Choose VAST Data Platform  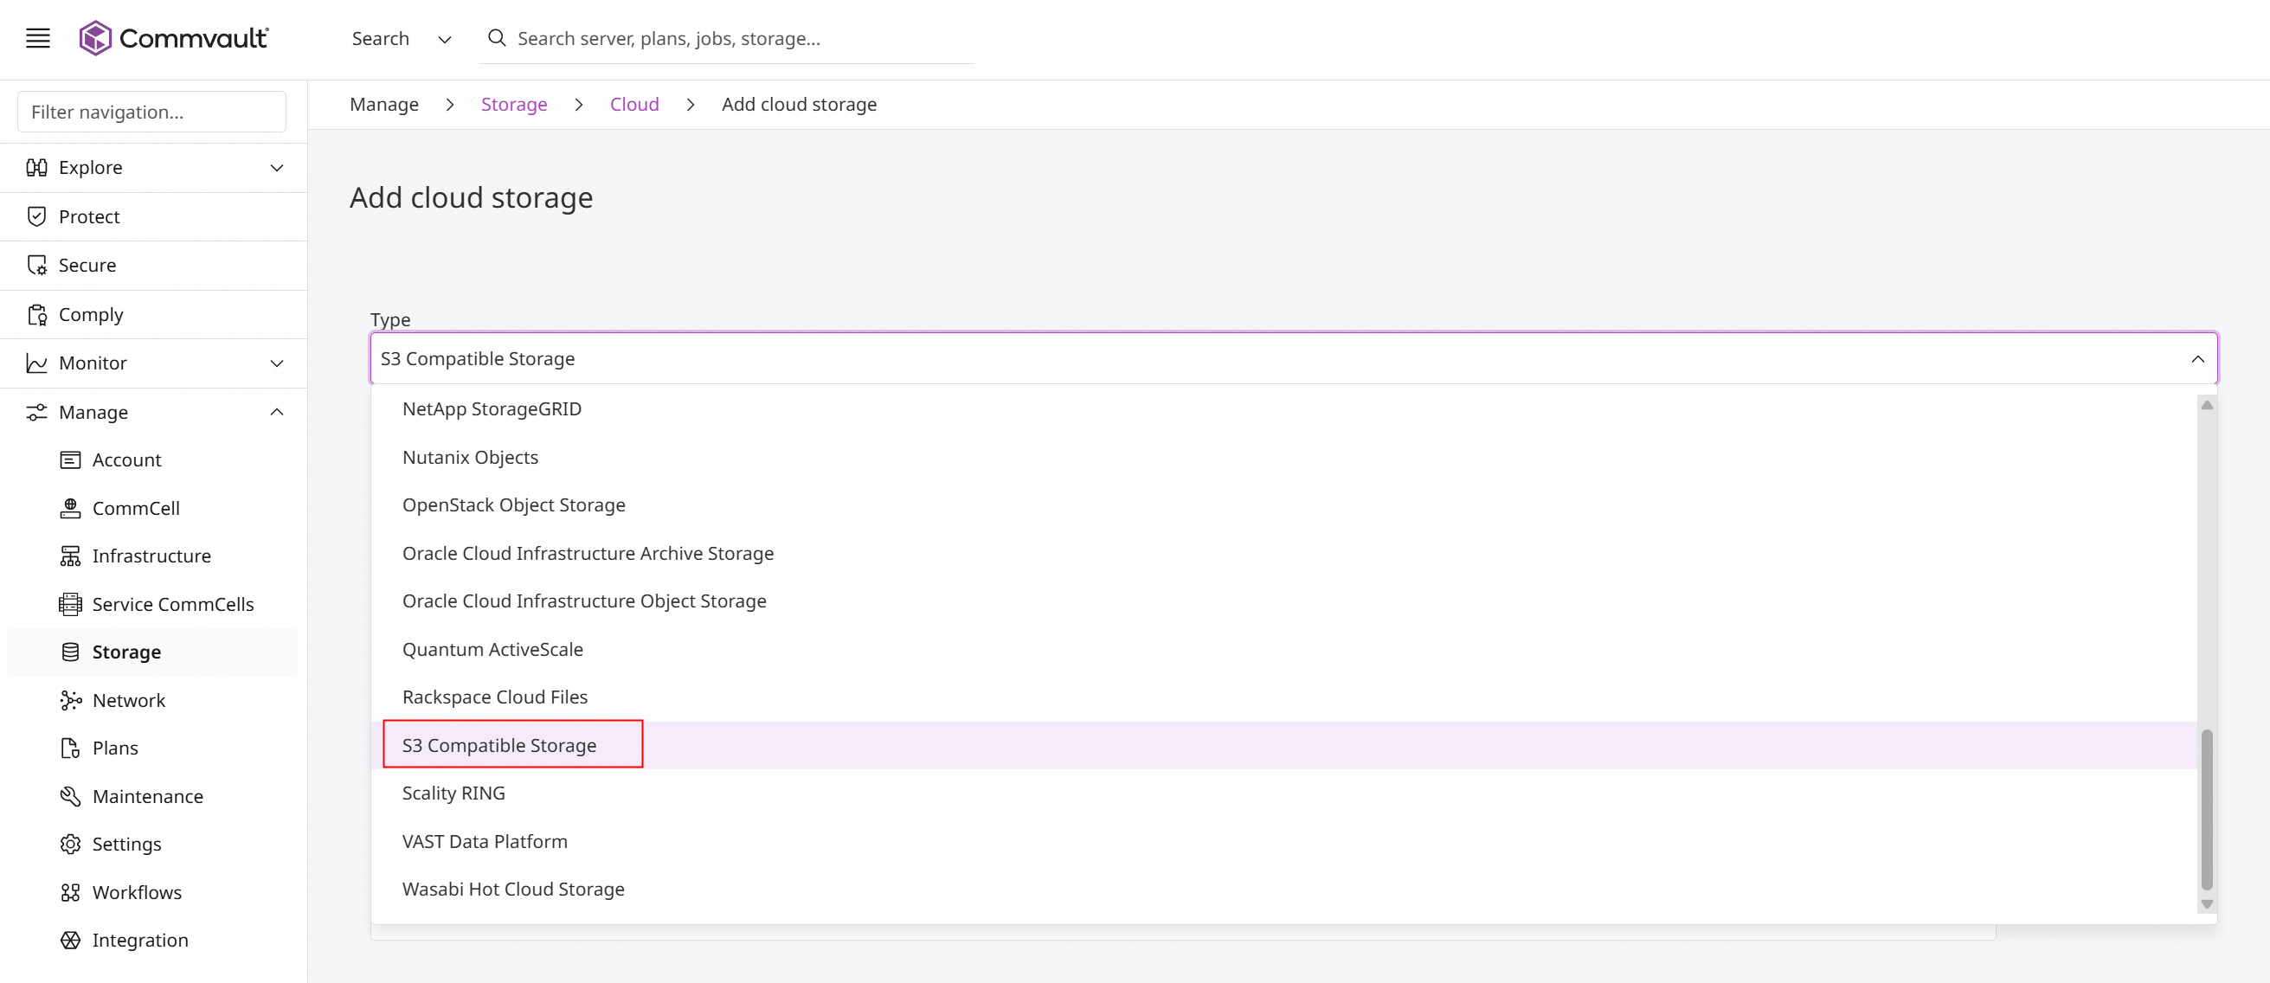pyautogui.click(x=1284, y=841)
